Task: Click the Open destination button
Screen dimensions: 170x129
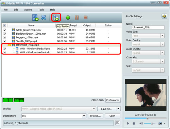Action: coord(113,116)
